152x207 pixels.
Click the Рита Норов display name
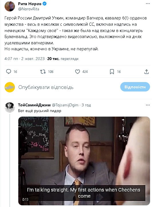click(x=29, y=4)
